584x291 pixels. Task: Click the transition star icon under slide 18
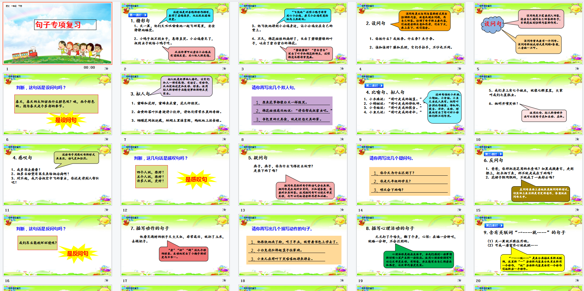tap(342, 280)
